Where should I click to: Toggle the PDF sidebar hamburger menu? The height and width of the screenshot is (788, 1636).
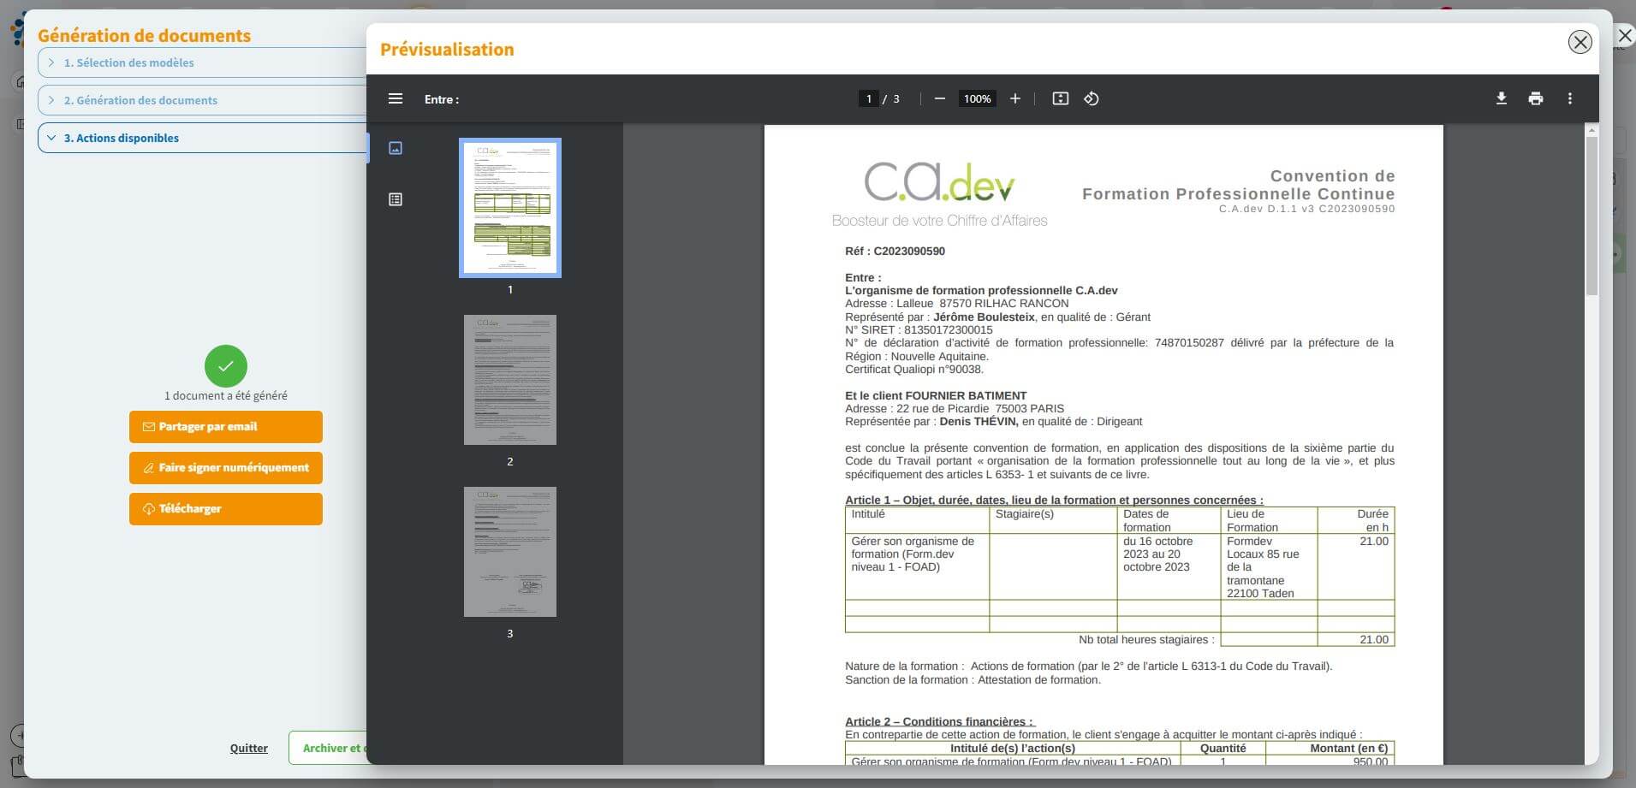(x=396, y=99)
